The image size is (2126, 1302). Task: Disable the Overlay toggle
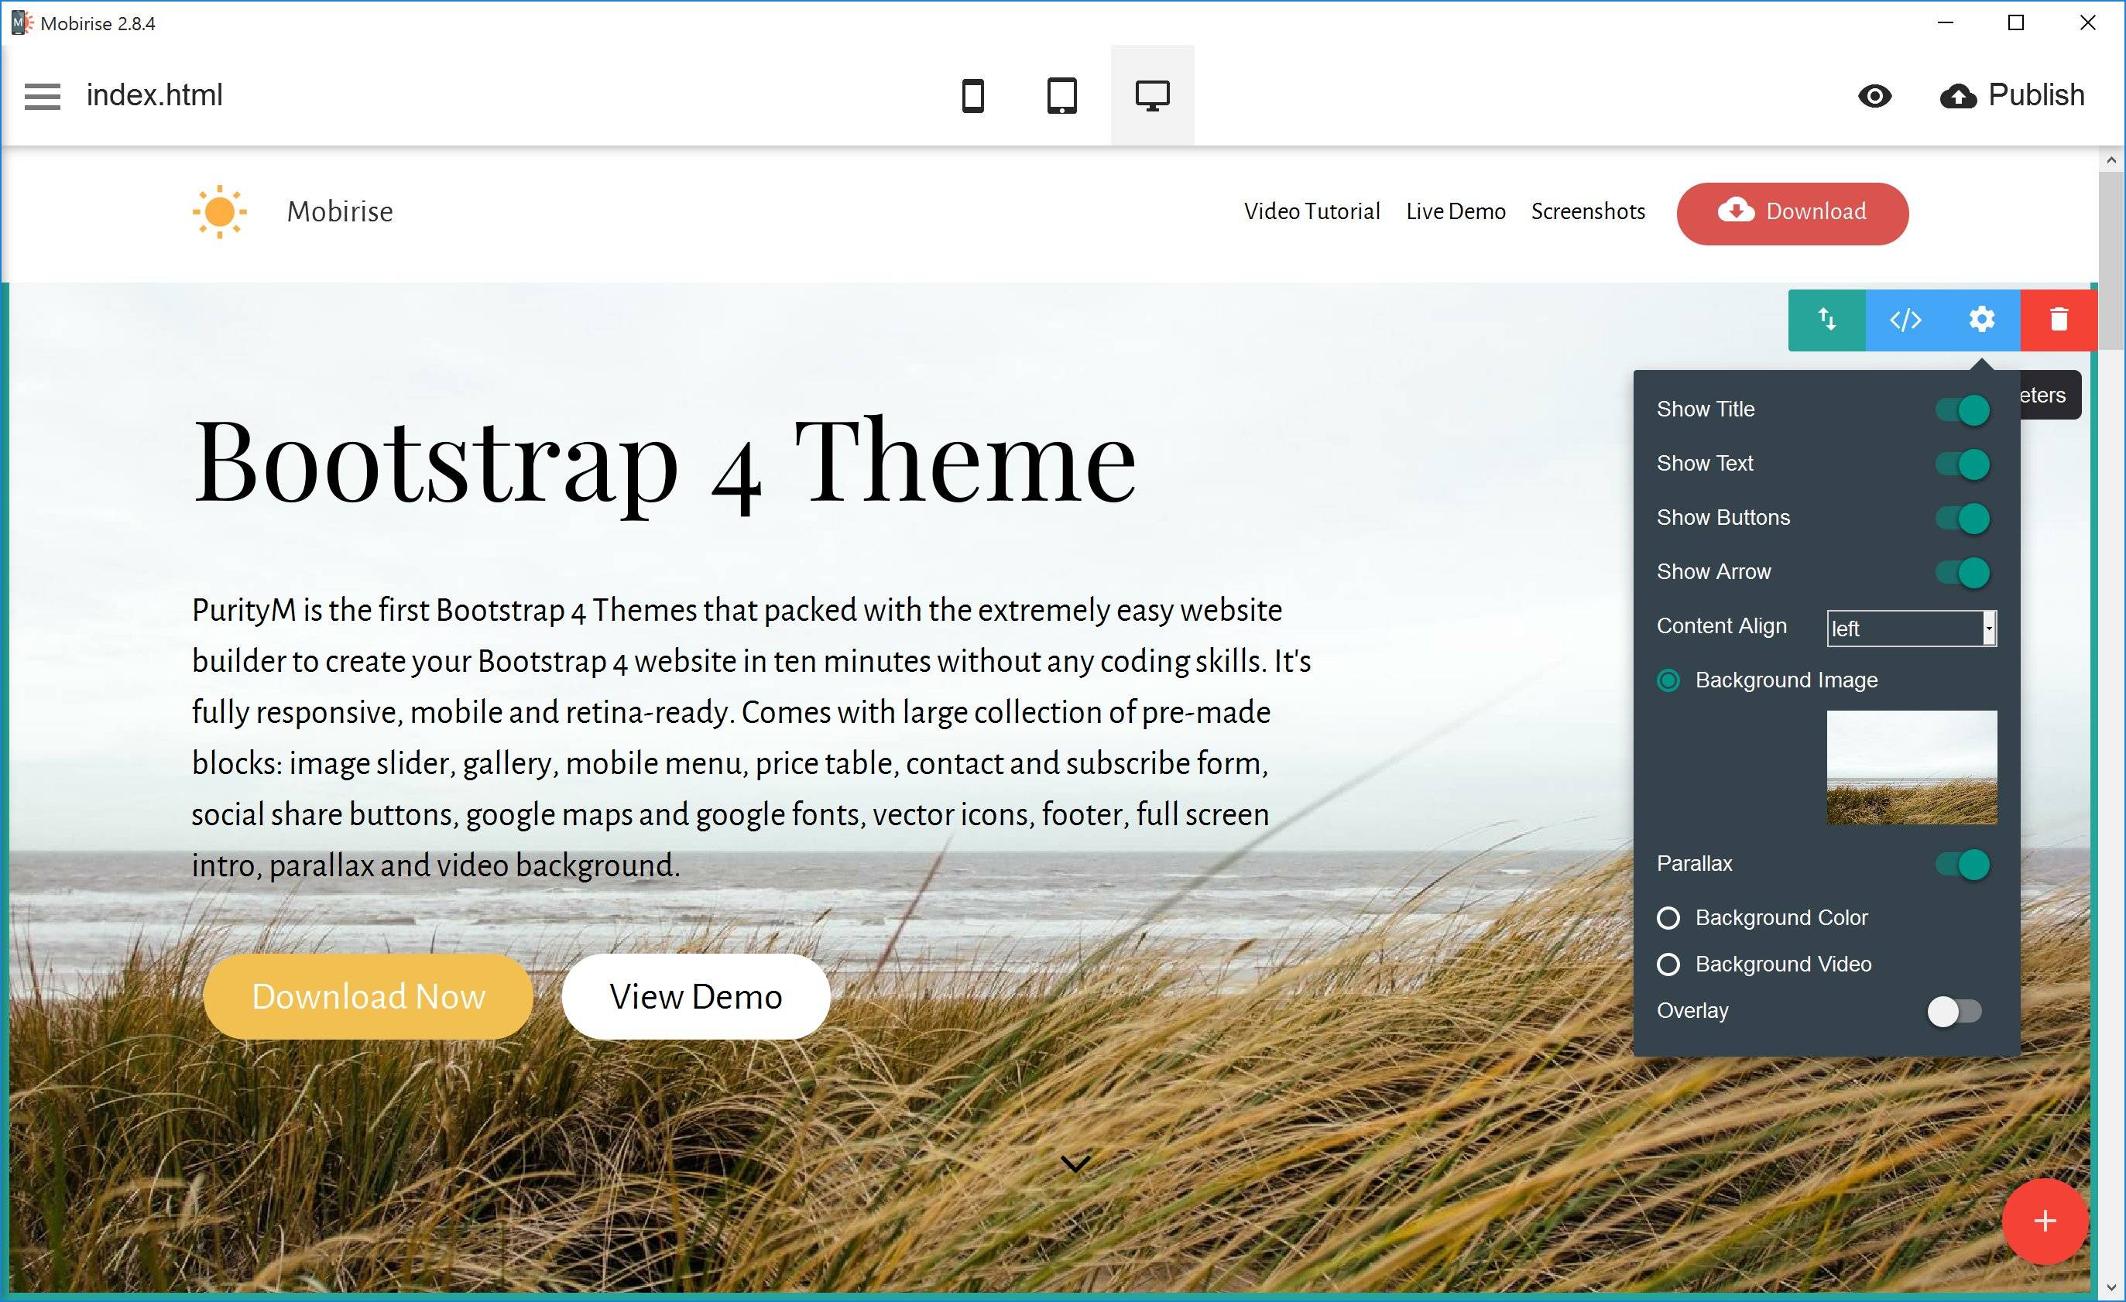(x=1954, y=1009)
